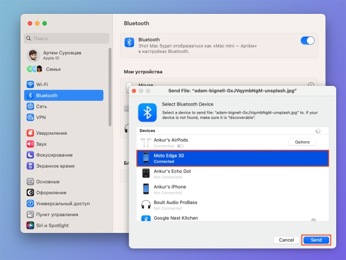Select Ankur's Echo Dot speaker icon
Screen dimensions: 346x260
coord(146,174)
